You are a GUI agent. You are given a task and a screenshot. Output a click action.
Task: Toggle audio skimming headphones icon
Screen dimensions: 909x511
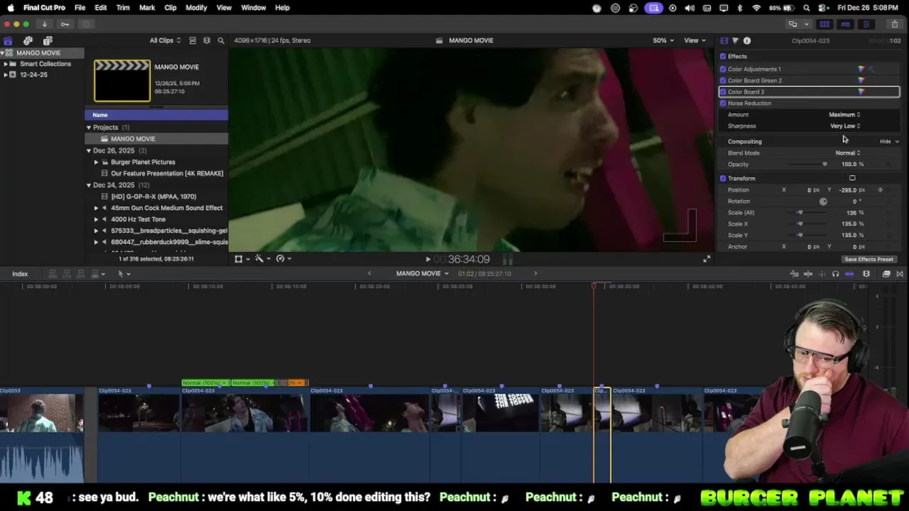pyautogui.click(x=836, y=274)
